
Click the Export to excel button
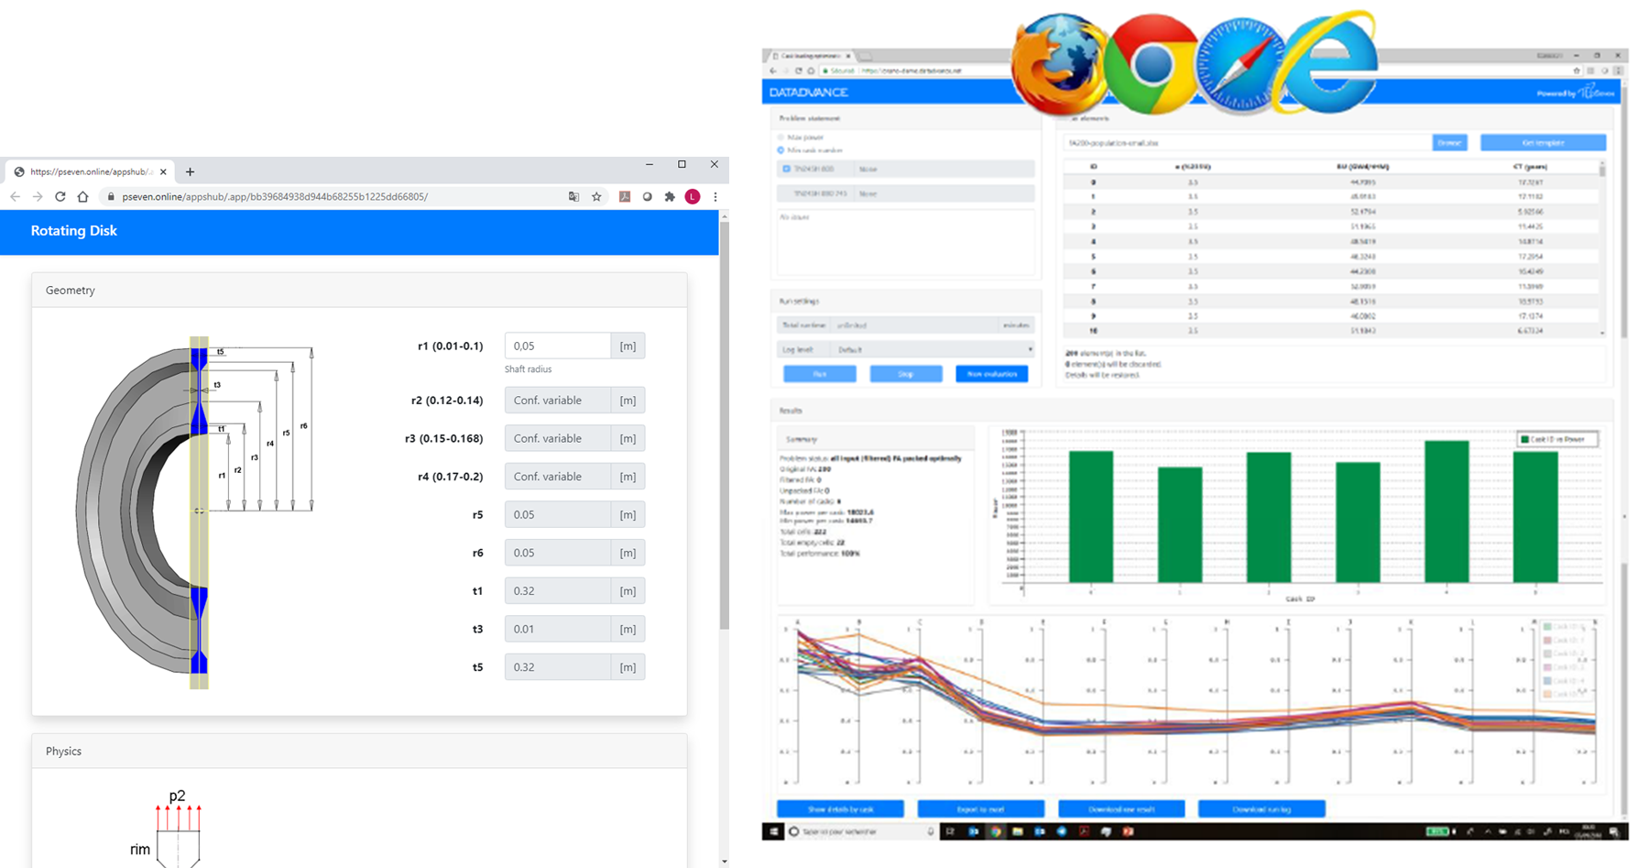(980, 809)
